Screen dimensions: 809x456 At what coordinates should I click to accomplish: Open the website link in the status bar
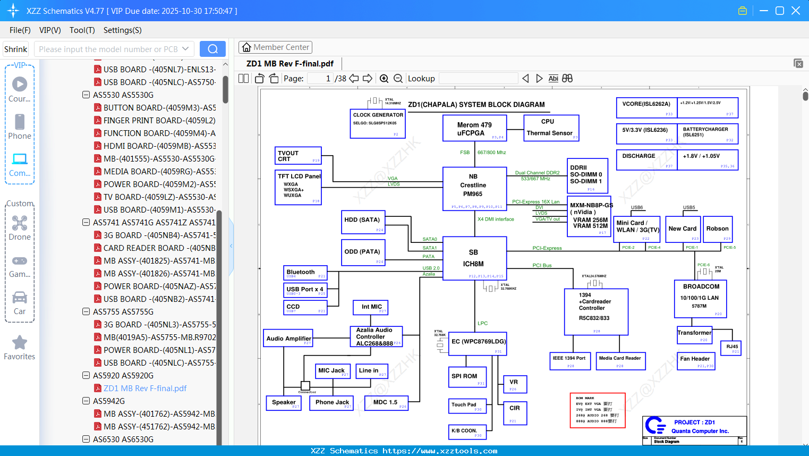point(440,451)
